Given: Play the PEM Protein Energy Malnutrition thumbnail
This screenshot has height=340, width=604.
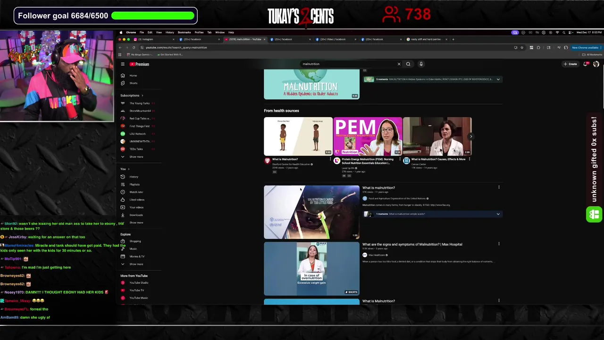Looking at the screenshot, I should (x=368, y=136).
